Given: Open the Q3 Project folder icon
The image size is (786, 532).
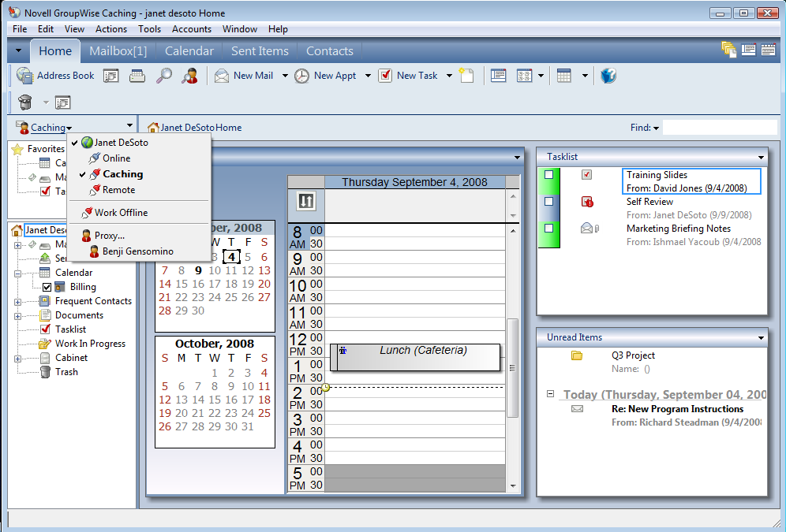Looking at the screenshot, I should (576, 355).
